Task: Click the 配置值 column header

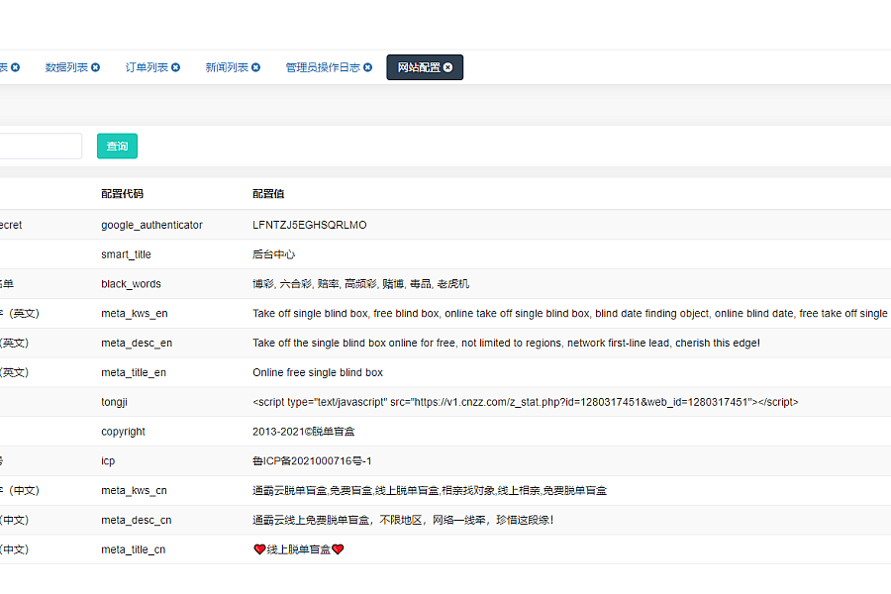Action: click(268, 194)
